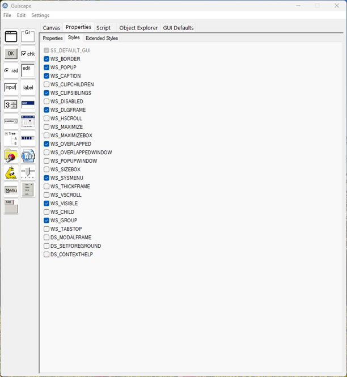Select the Tree view control tool
Screen dimensions: 347x377
11,139
